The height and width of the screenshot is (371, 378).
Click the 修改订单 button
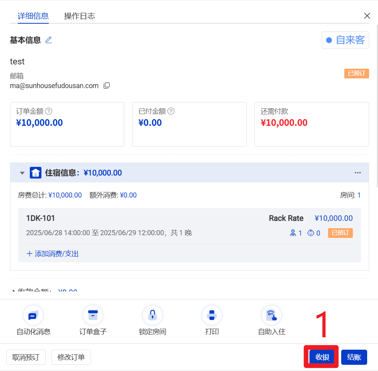[x=71, y=357]
